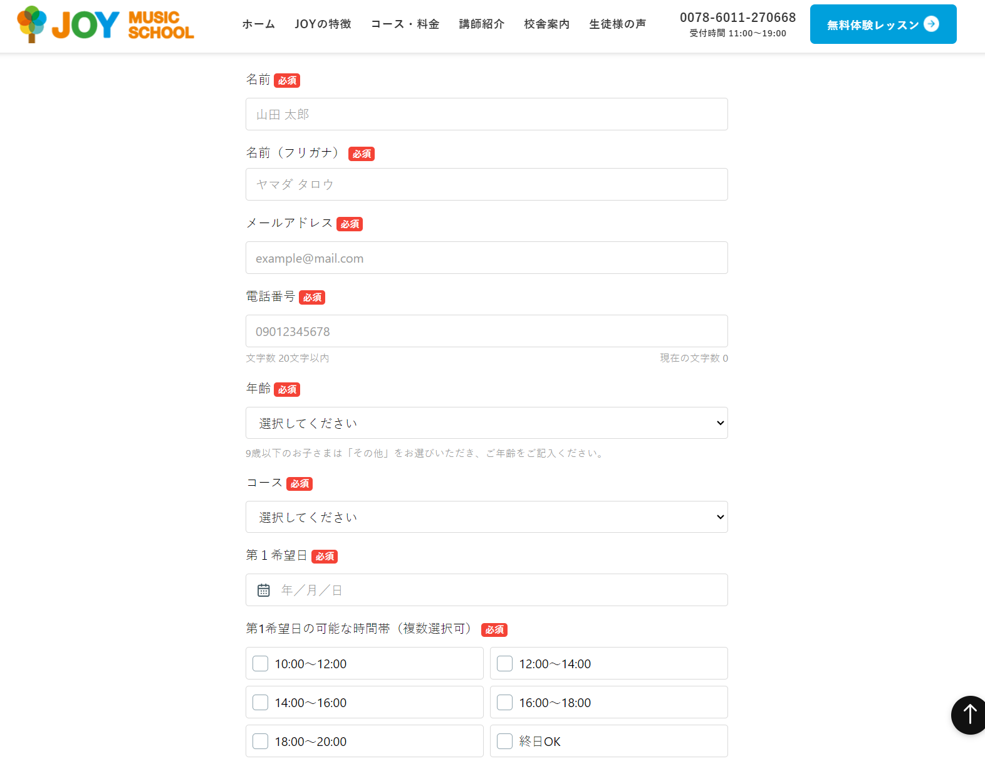Open the 年齢 age dropdown

[486, 423]
